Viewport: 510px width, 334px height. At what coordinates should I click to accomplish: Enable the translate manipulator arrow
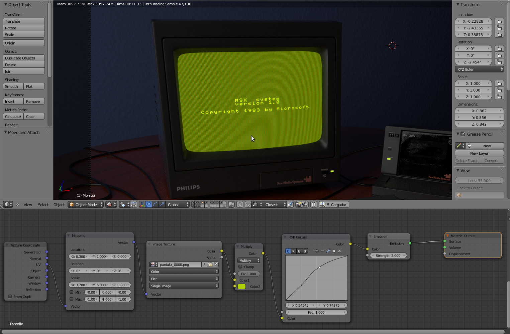(148, 204)
